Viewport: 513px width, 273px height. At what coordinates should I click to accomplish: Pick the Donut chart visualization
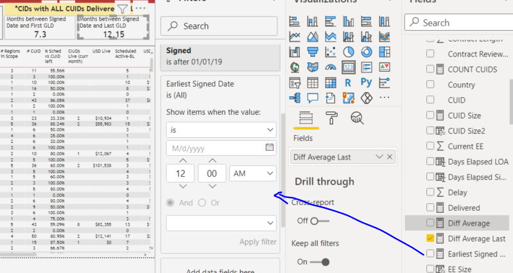367,52
